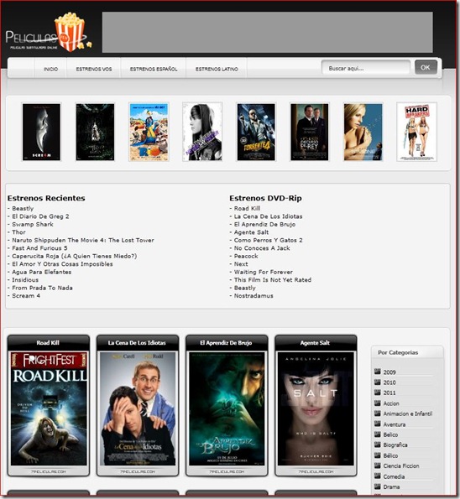Open No Conoces A Jack link
This screenshot has height=499, width=460.
pyautogui.click(x=262, y=248)
